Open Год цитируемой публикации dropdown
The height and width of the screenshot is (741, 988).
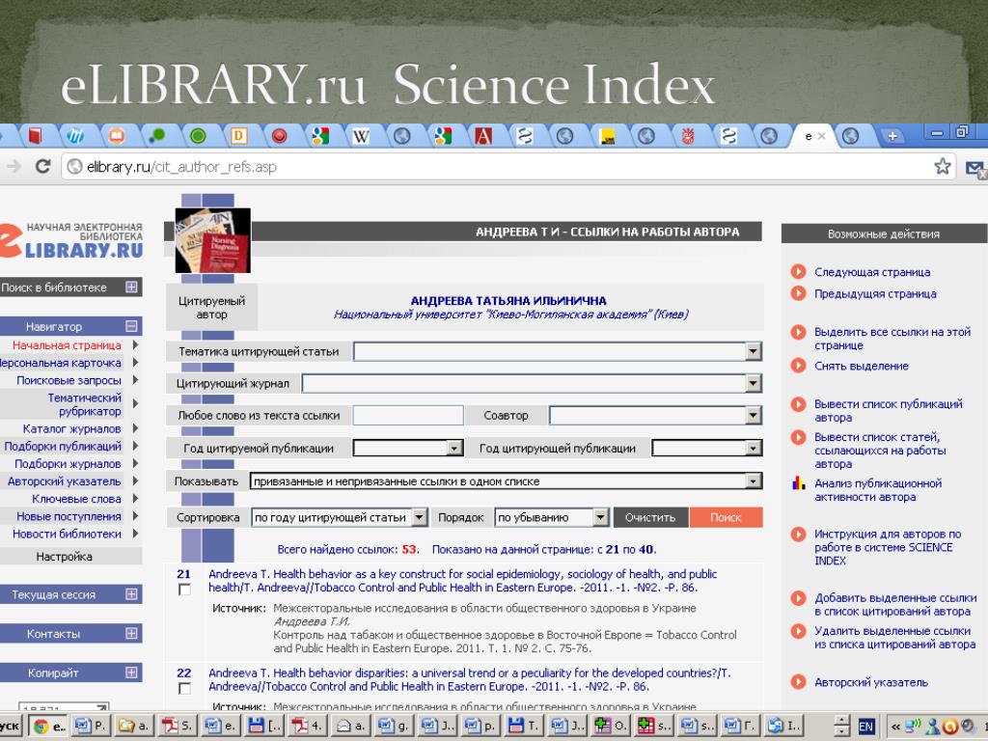[x=453, y=448]
